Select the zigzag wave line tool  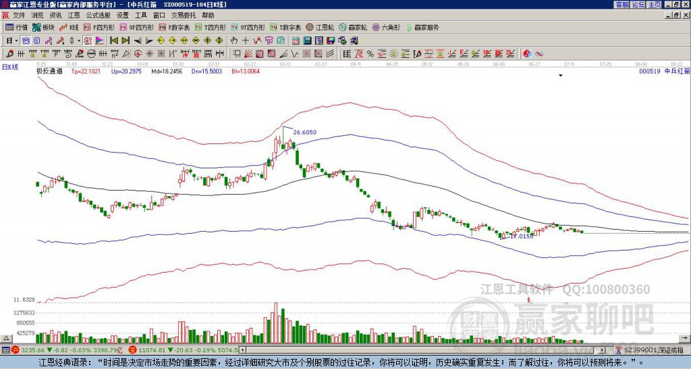pos(294,54)
